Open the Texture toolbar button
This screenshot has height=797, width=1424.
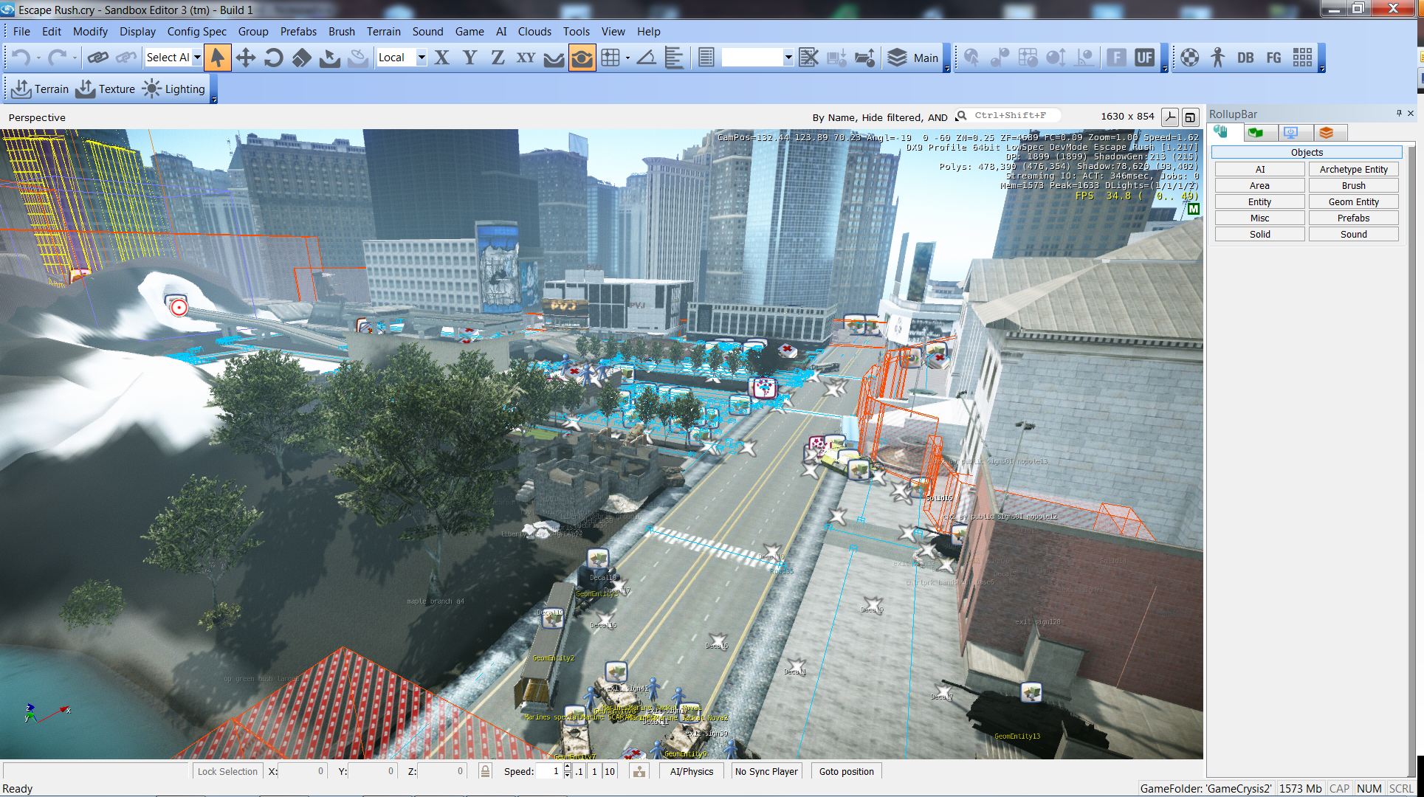(x=106, y=89)
